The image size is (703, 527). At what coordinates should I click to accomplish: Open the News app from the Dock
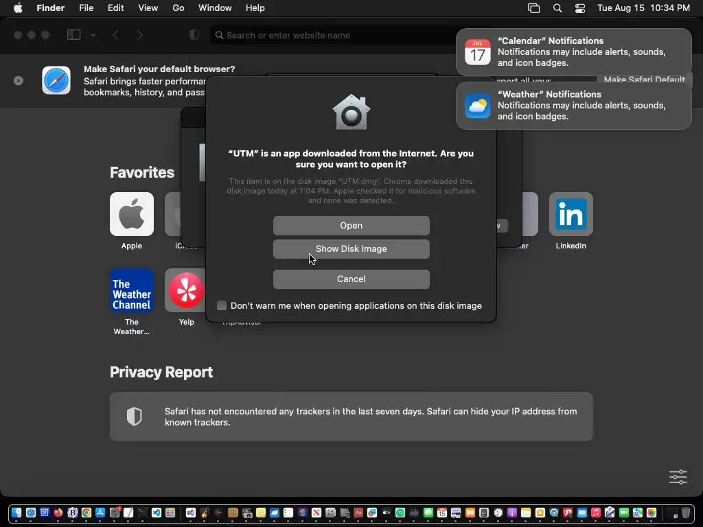(316, 513)
